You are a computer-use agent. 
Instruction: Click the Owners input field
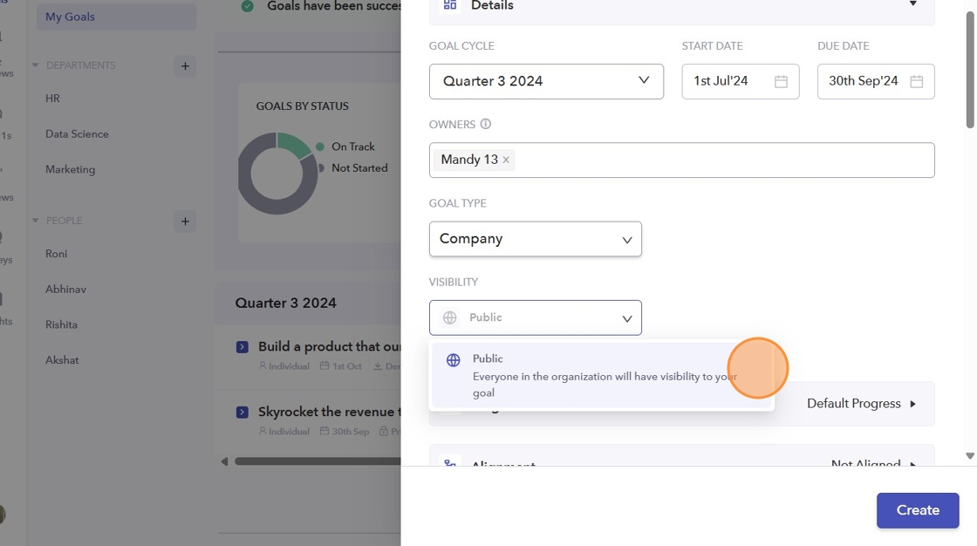[x=724, y=160]
